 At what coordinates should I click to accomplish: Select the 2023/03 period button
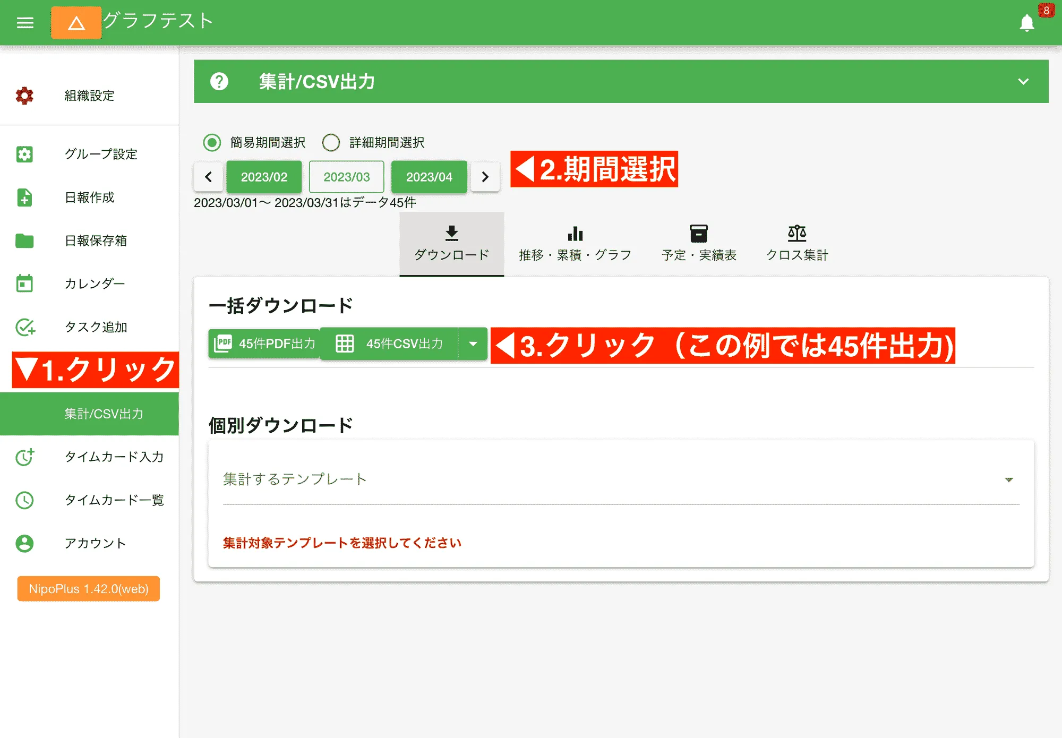[346, 177]
